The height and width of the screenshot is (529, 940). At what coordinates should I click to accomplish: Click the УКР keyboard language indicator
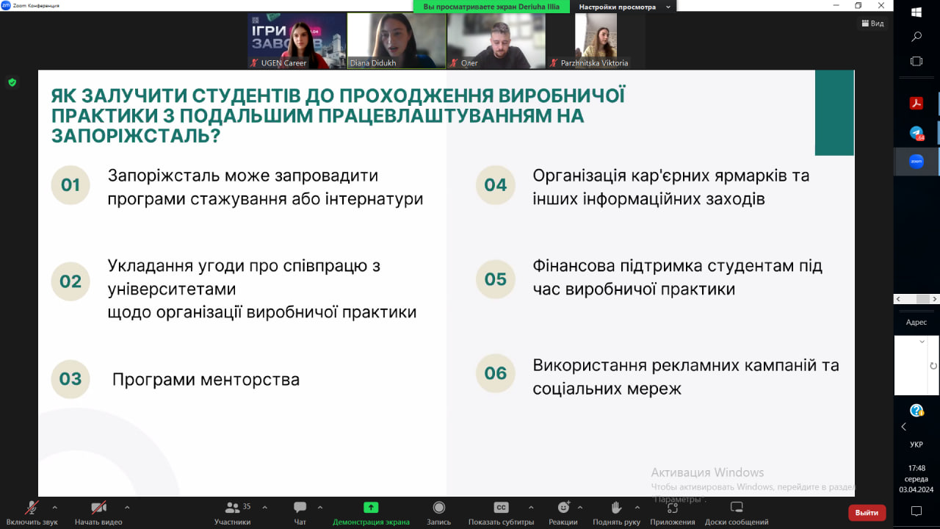[916, 445]
